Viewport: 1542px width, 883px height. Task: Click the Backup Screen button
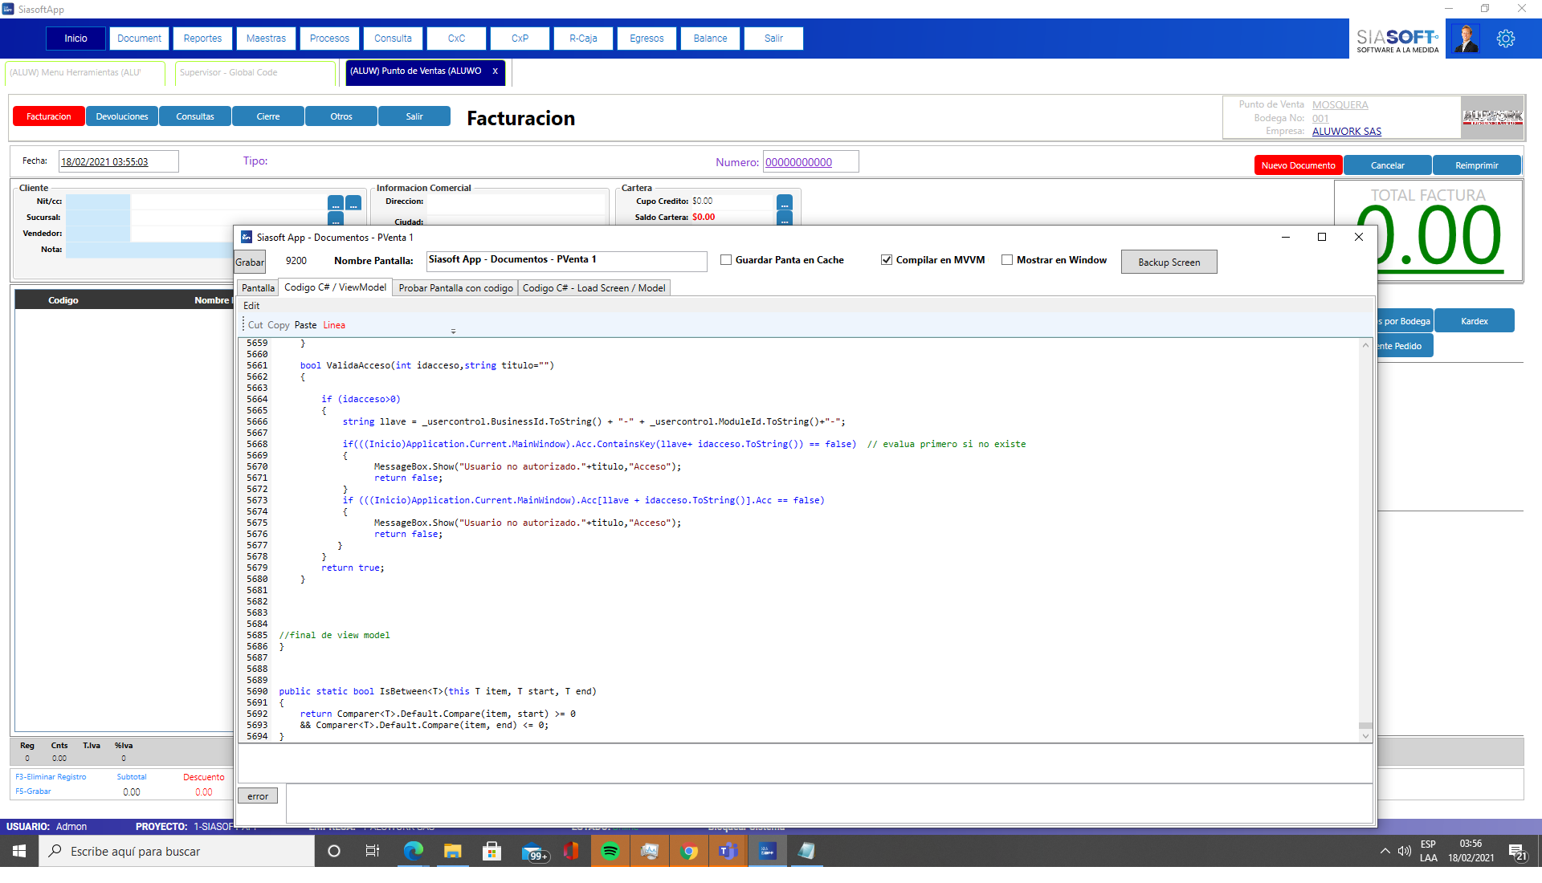[1169, 262]
